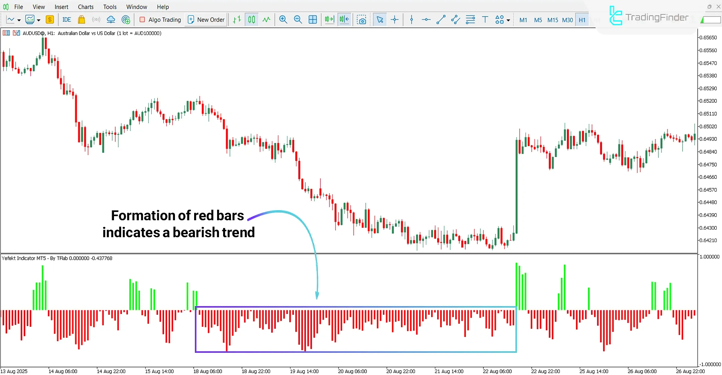Click the candlestick chart display mode
This screenshot has width=722, height=375.
pyautogui.click(x=251, y=19)
